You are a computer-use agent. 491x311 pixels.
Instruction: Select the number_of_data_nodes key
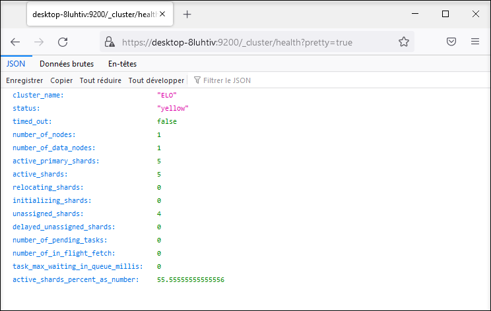(54, 148)
